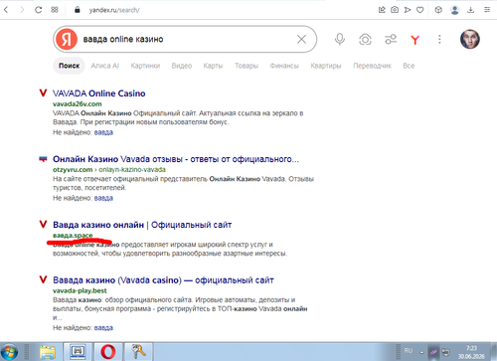This screenshot has height=361, width=497.
Task: Click V favicon beside Вавада казино (Vavada casino)
Action: point(43,279)
